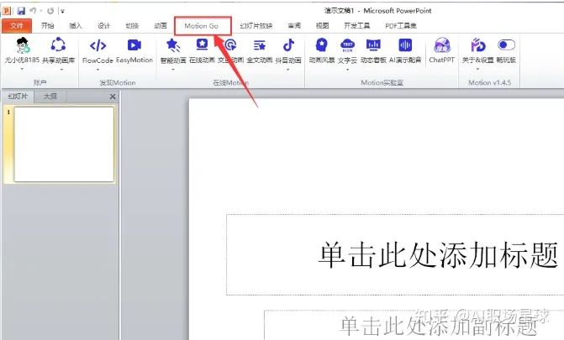
Task: Open 交互动画 interactive animation
Action: [x=230, y=45]
